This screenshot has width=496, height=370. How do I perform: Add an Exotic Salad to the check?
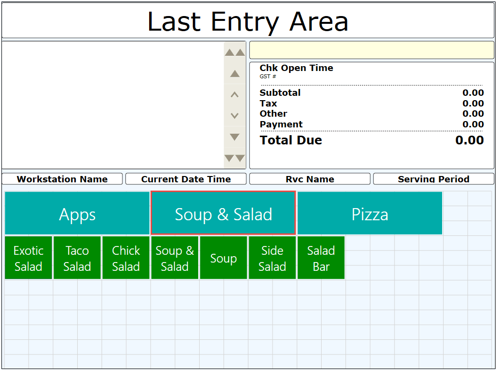pyautogui.click(x=29, y=258)
